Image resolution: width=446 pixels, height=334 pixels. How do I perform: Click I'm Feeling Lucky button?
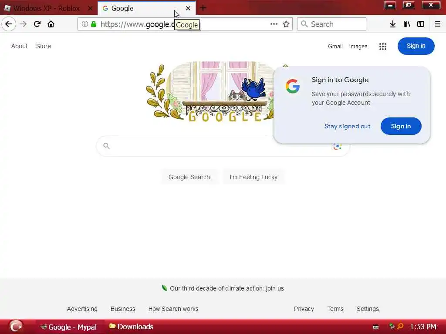coord(253,177)
